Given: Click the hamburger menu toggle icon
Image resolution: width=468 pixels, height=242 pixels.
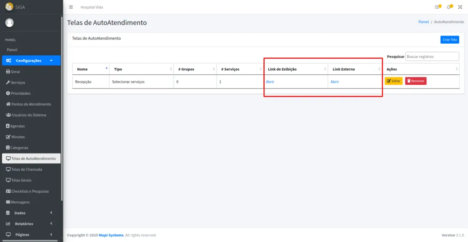Looking at the screenshot, I should (71, 7).
